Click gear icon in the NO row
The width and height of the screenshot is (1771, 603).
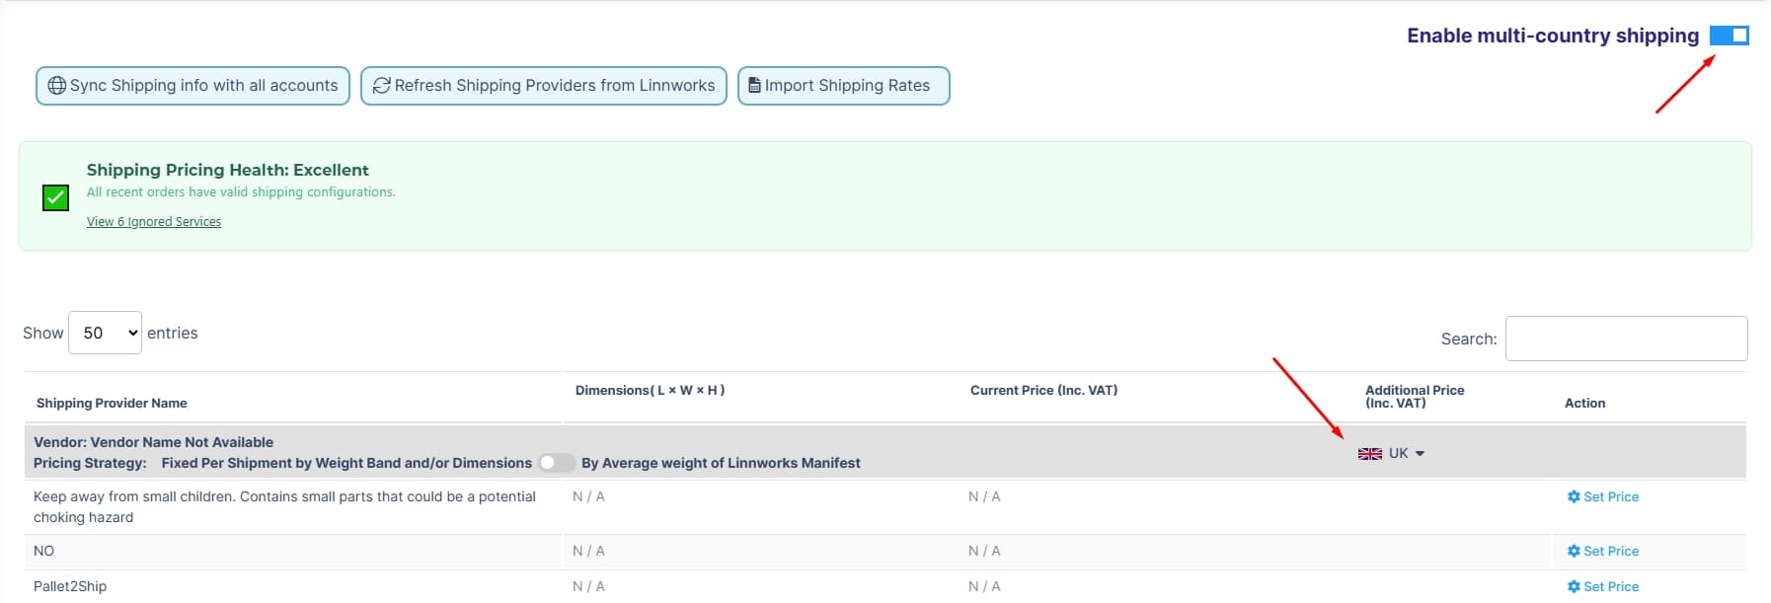pos(1574,551)
